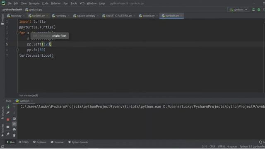Viewport: 265px width, 149px height.
Task: Click the 'import turtle' code line
Action: coord(32,22)
